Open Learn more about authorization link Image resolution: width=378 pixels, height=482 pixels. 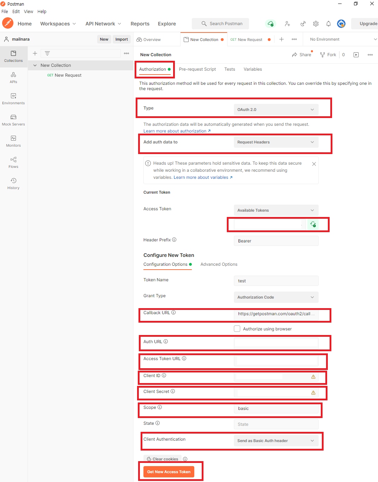tap(177, 131)
